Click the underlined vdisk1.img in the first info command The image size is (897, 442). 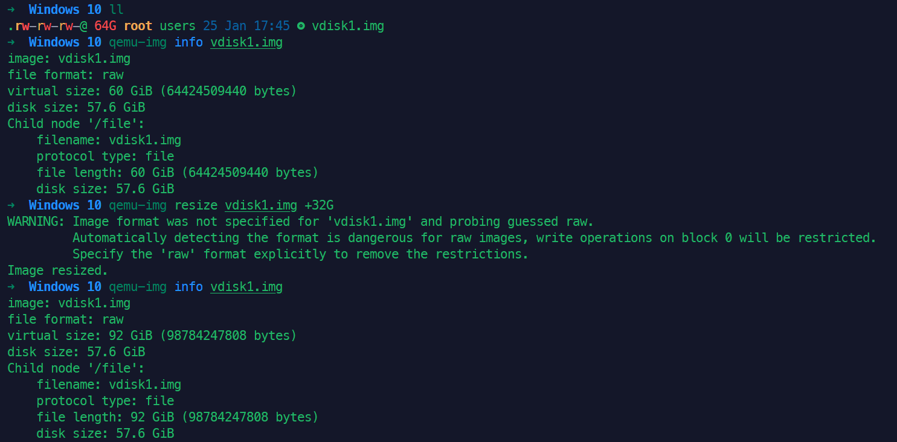(246, 42)
